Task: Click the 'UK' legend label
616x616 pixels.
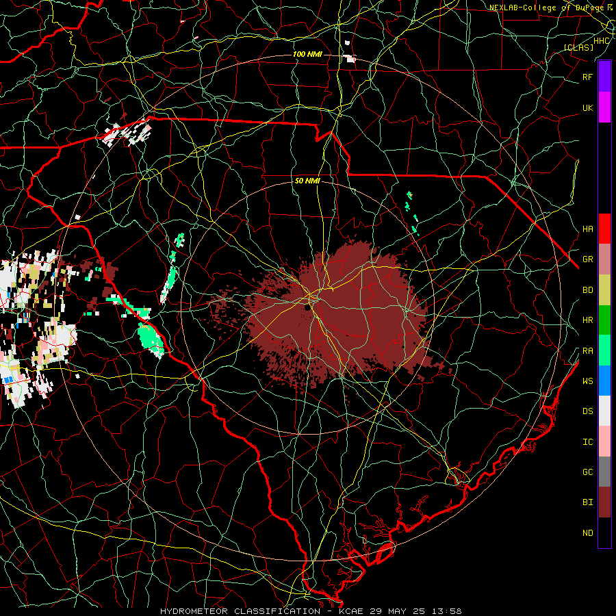Action: coord(587,107)
